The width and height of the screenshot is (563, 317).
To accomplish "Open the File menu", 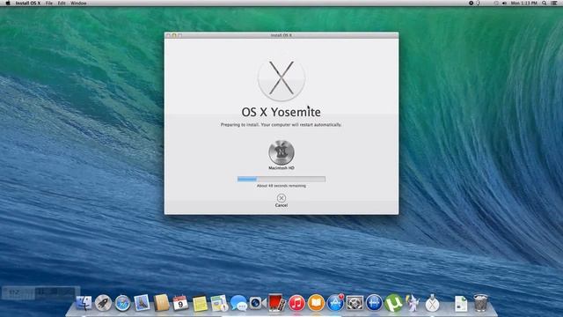I will pos(49,3).
